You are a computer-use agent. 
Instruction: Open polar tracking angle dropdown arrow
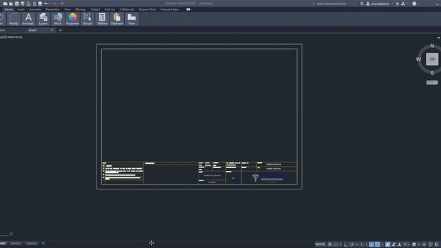[357, 245]
